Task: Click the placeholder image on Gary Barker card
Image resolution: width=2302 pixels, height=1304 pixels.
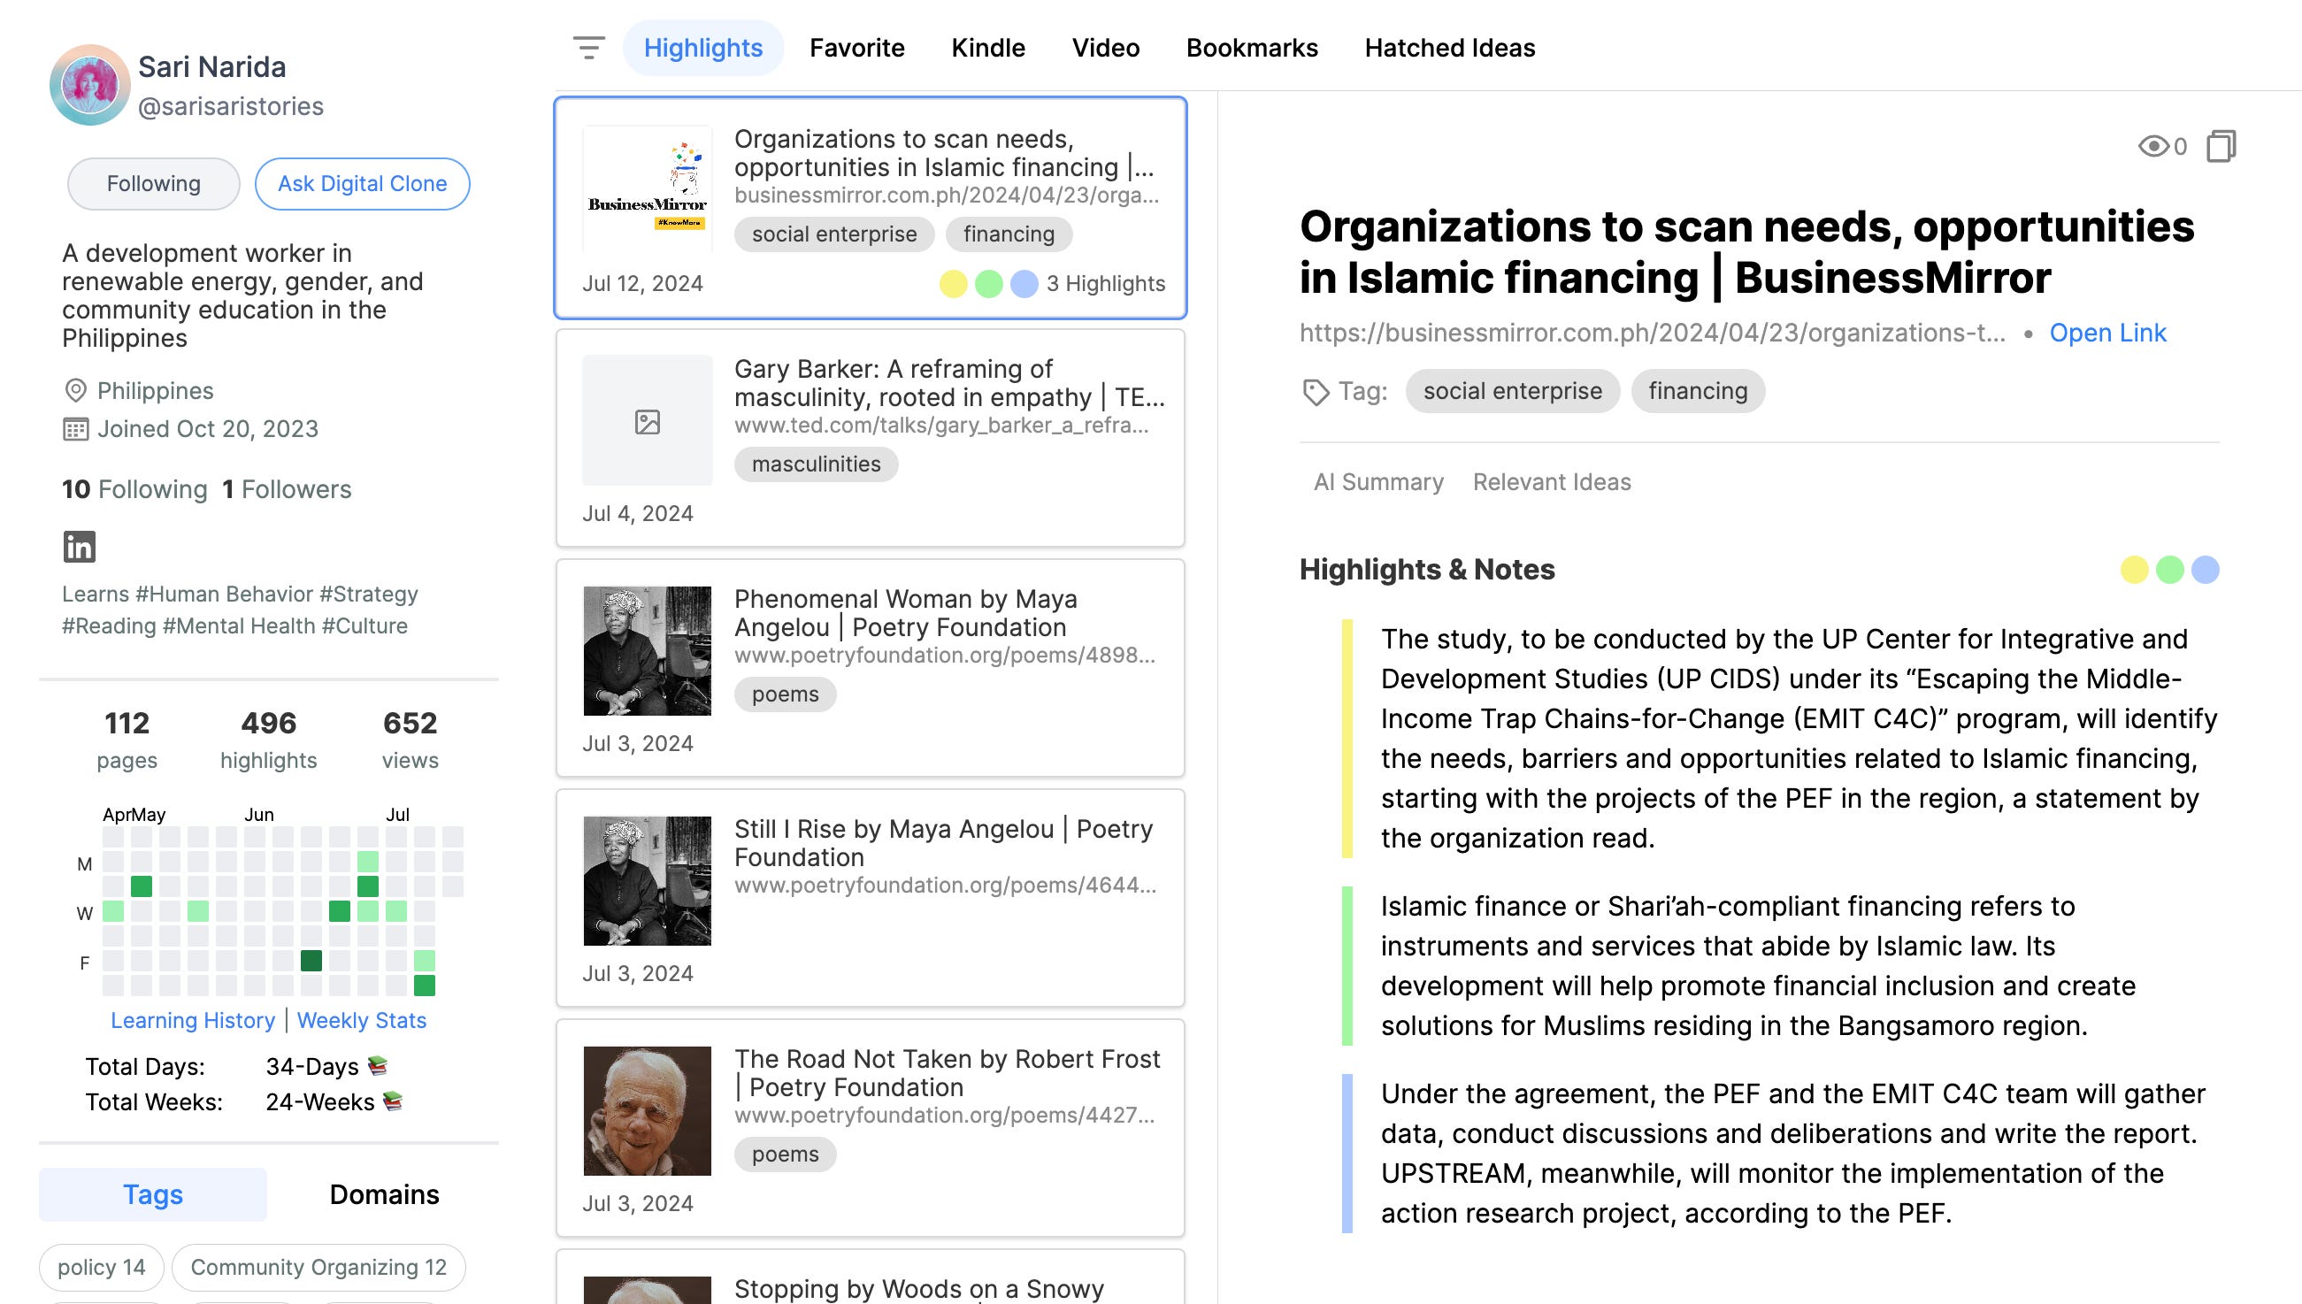Action: coord(648,421)
